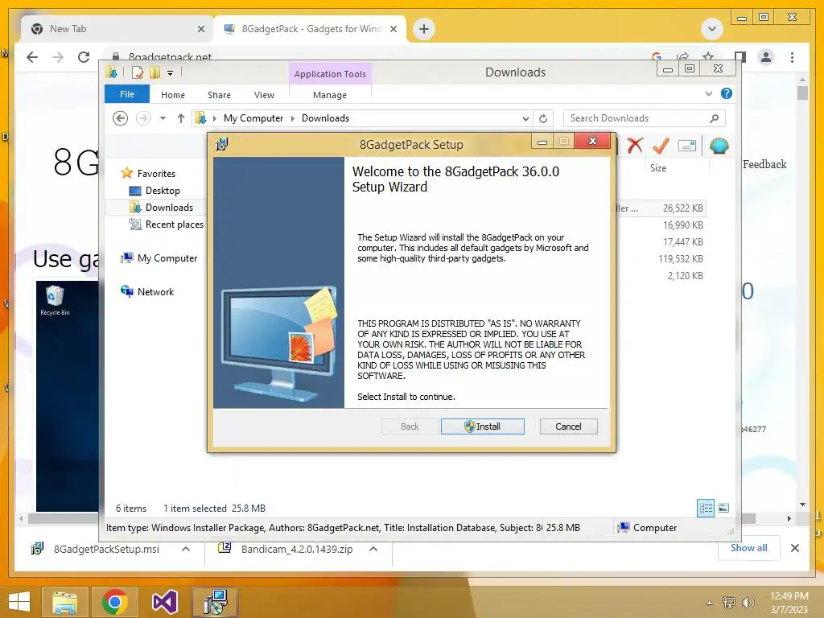
Task: Expand the address bar history dropdown
Action: [525, 119]
